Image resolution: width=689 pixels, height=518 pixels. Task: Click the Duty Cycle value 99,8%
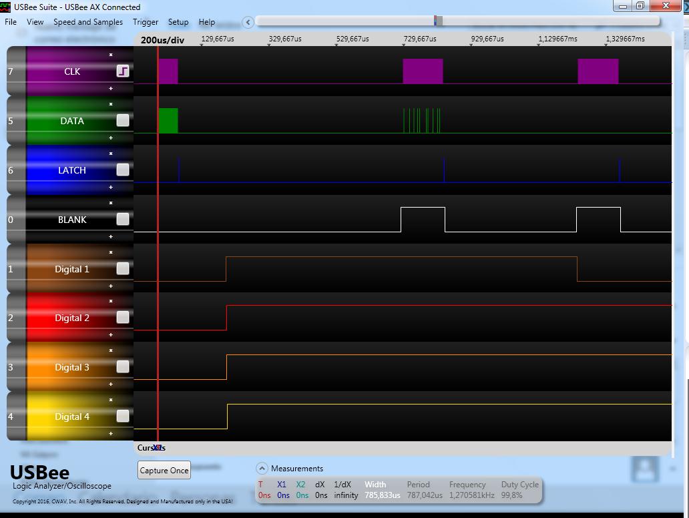tap(511, 495)
